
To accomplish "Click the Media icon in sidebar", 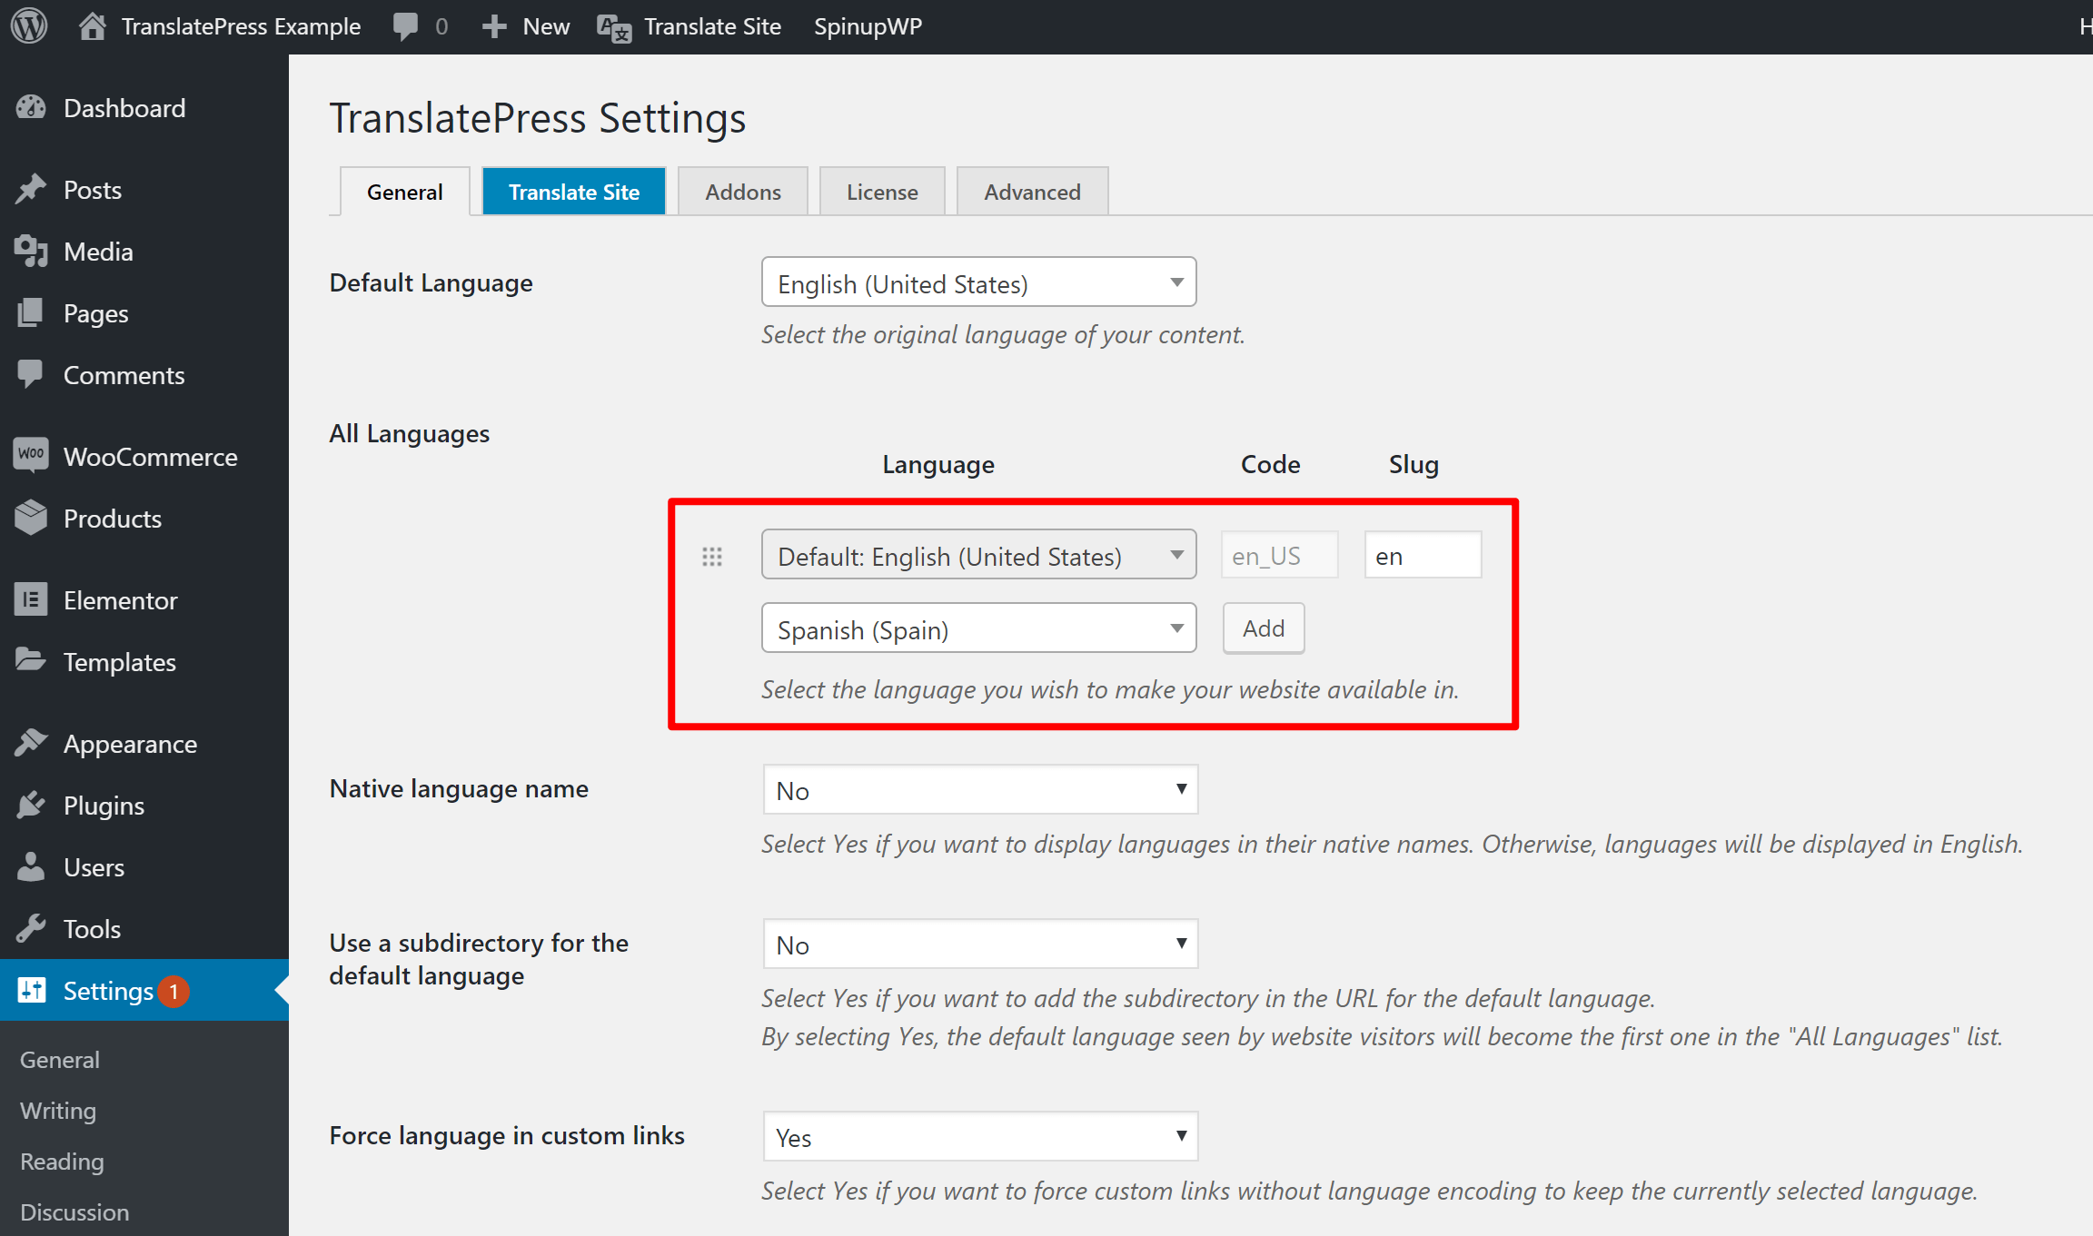I will pyautogui.click(x=31, y=251).
